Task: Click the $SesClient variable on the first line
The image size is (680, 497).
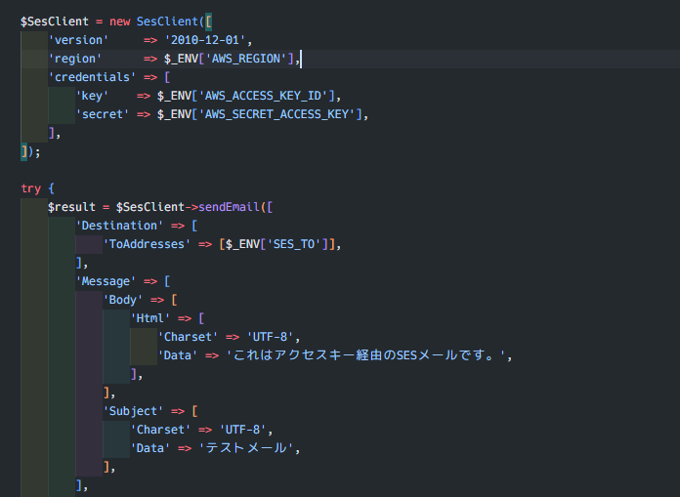Action: [x=56, y=21]
